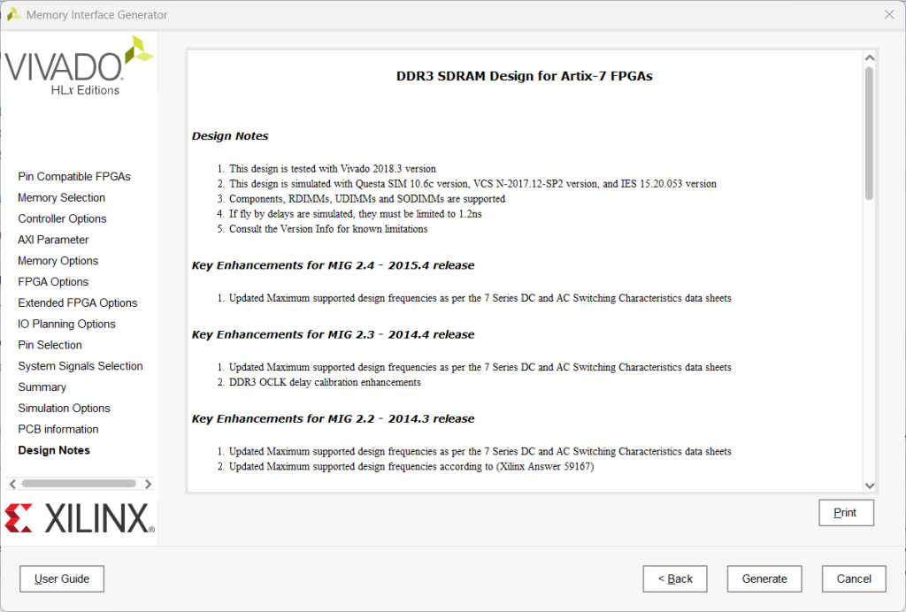906x612 pixels.
Task: Go to PCB information step
Action: tap(58, 430)
